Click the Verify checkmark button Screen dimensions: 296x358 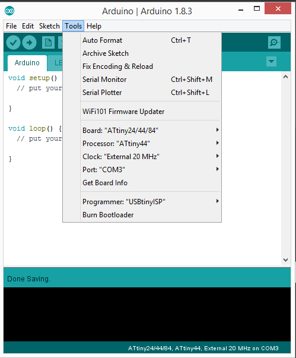point(13,43)
